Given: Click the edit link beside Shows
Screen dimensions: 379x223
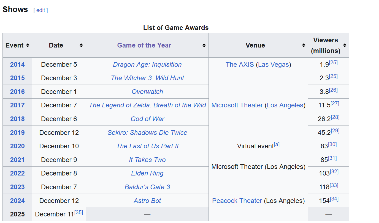Looking at the screenshot, I should pyautogui.click(x=40, y=10).
